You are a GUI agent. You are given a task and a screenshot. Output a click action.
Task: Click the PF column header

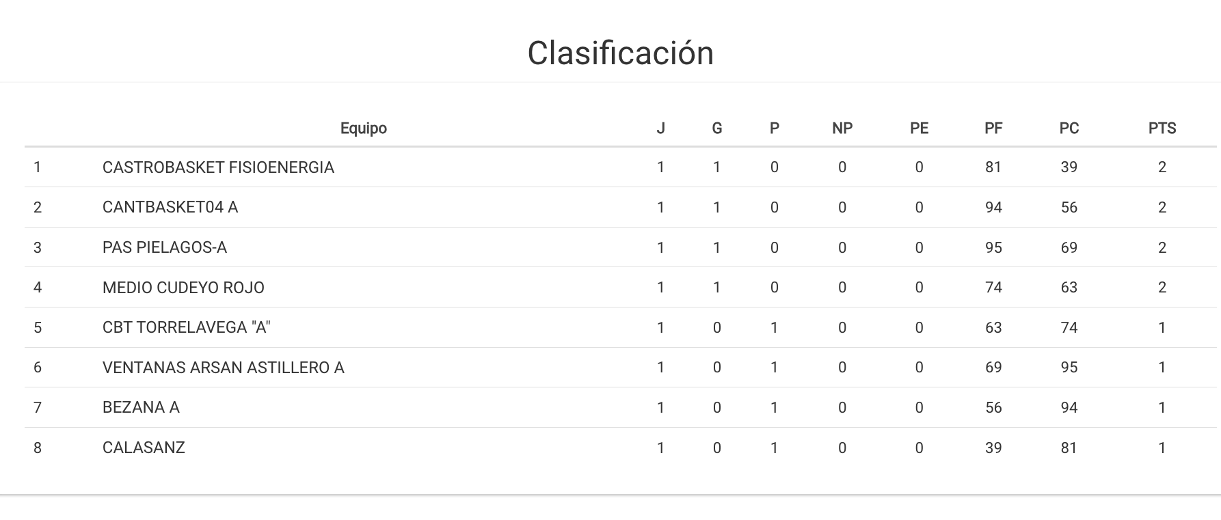coord(993,128)
